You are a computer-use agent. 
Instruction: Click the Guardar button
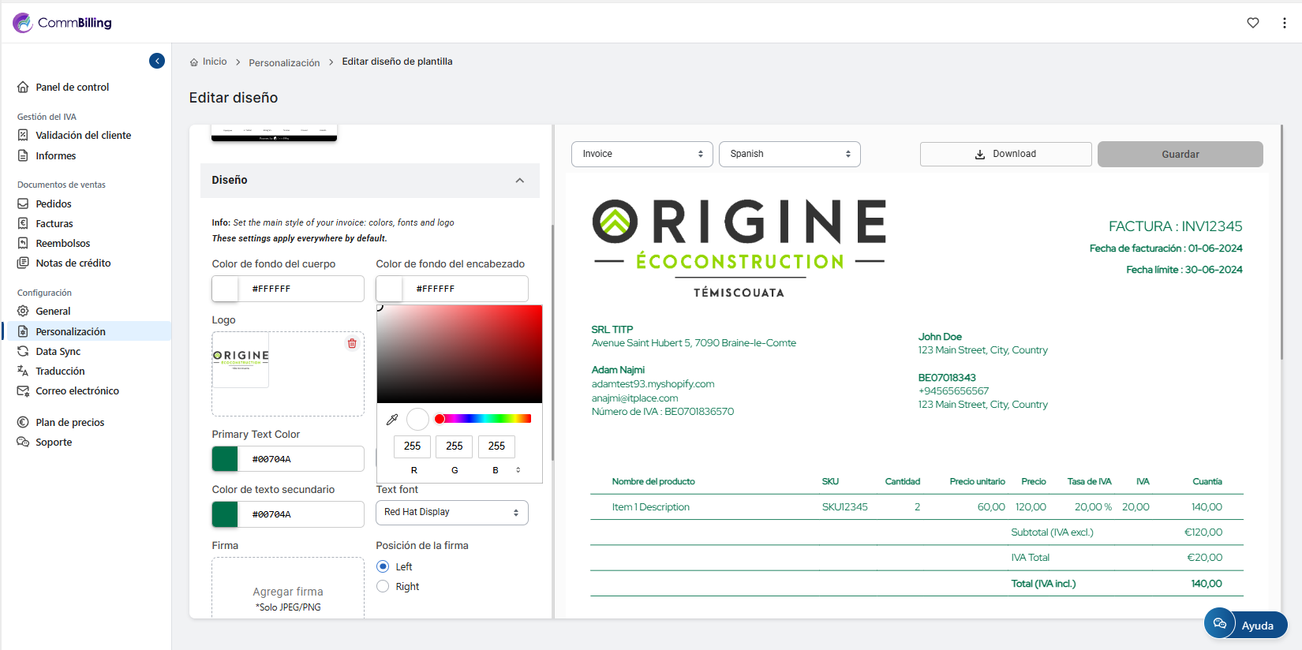click(x=1180, y=154)
